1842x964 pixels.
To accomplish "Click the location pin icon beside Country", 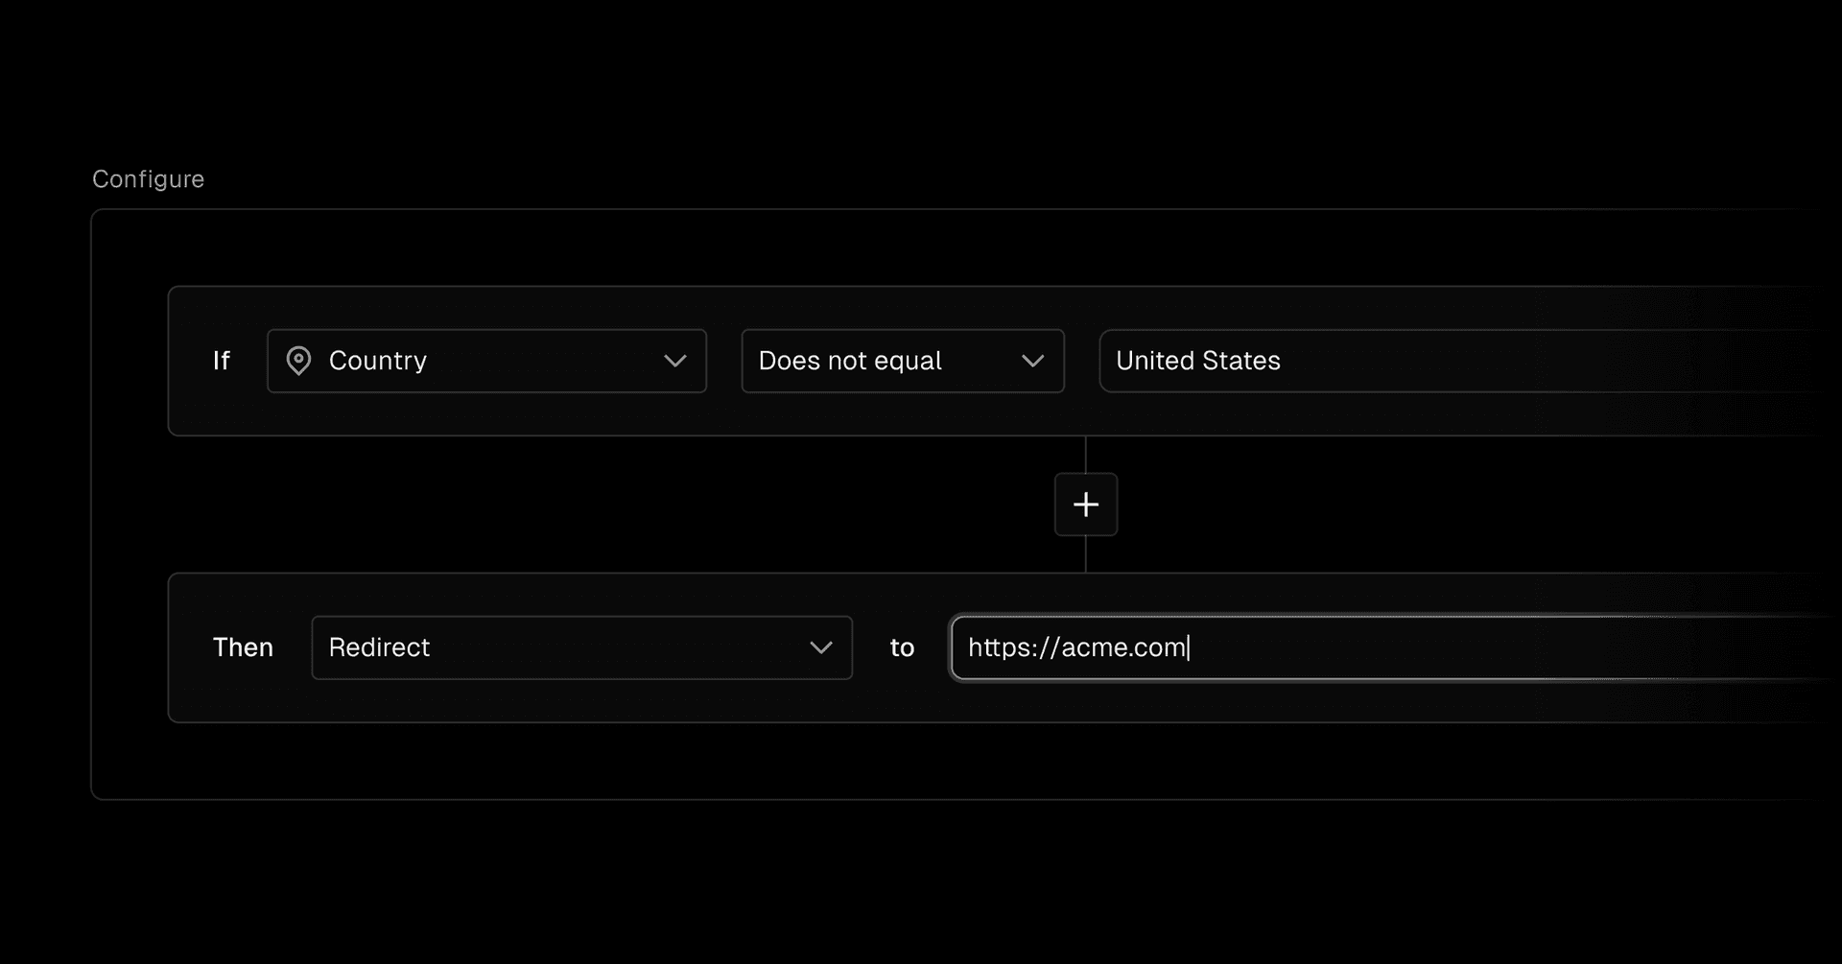I will [298, 361].
